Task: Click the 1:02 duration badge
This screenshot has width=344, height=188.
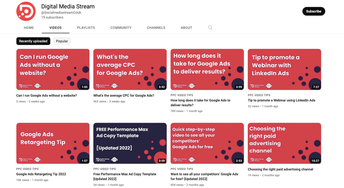Action: (x=84, y=87)
